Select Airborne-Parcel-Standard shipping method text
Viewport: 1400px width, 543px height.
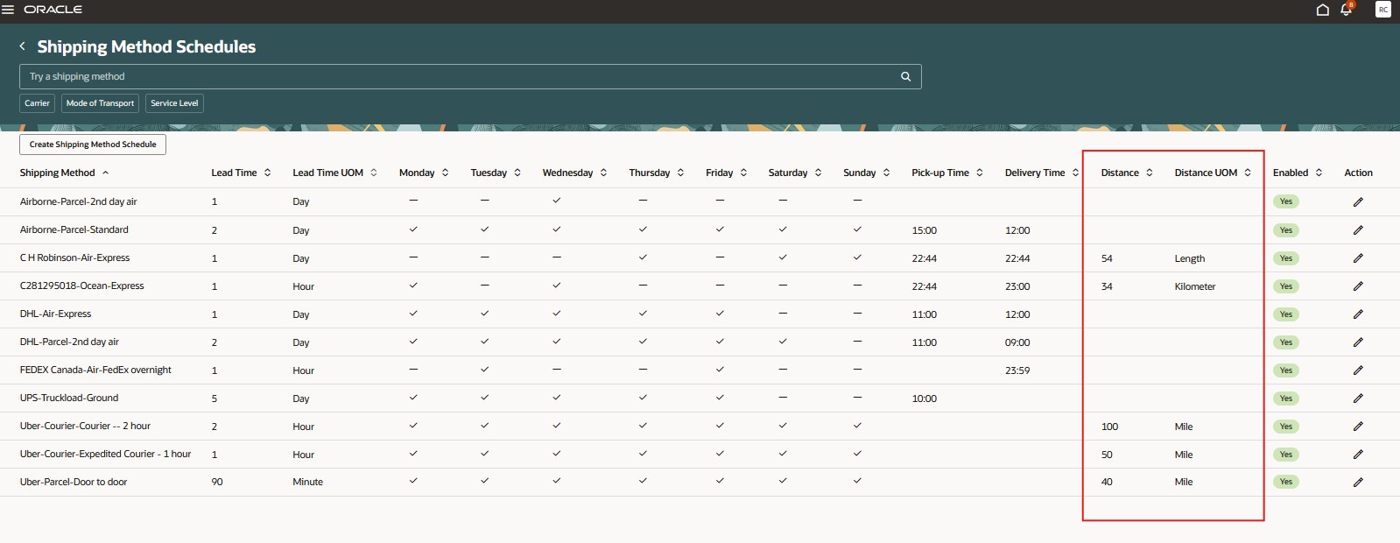[74, 229]
